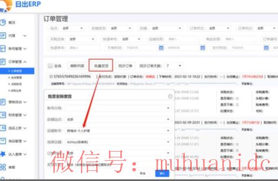Toggle 是否询价 checkbox in first order
The height and width of the screenshot is (181, 278).
237,98
